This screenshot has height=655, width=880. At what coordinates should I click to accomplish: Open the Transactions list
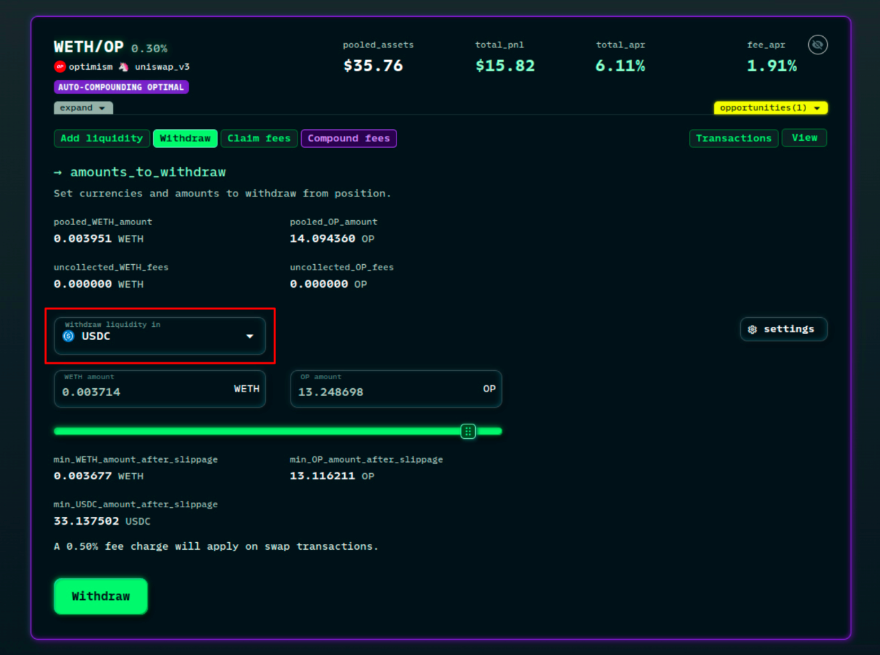coord(734,139)
